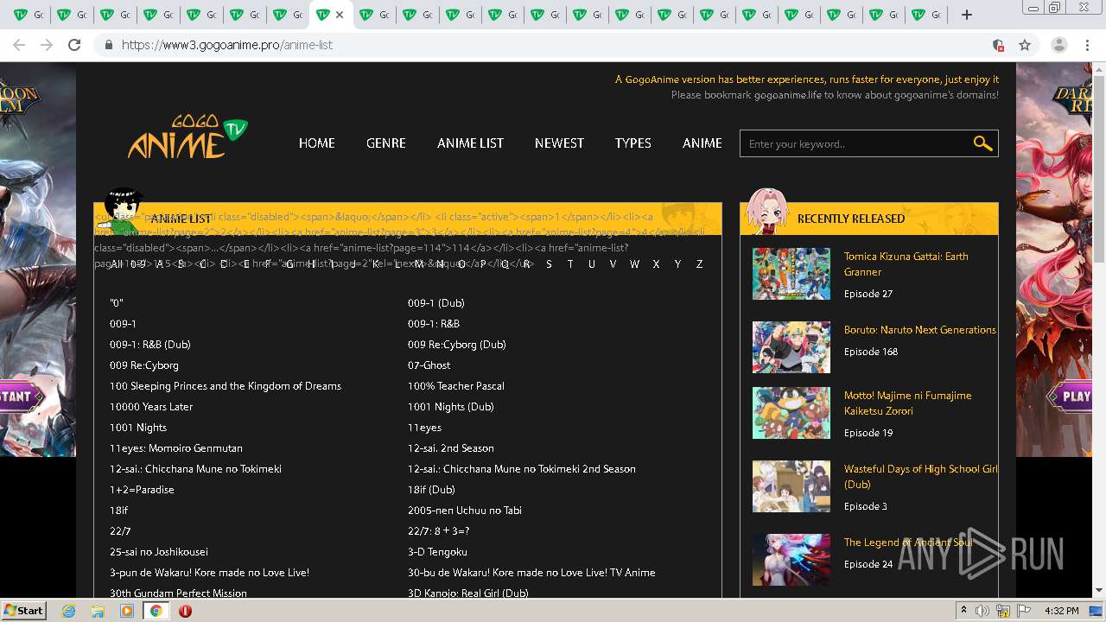The height and width of the screenshot is (622, 1106).
Task: Open "11eyes" anime entry
Action: click(424, 428)
